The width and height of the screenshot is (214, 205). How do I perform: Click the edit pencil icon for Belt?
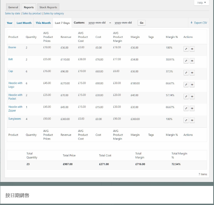186,61
